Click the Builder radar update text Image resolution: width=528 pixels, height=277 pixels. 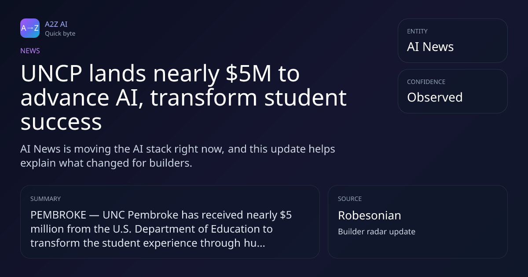click(377, 232)
